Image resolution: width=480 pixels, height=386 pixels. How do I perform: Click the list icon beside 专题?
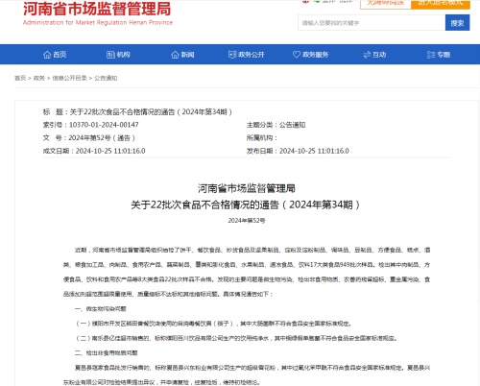(431, 55)
